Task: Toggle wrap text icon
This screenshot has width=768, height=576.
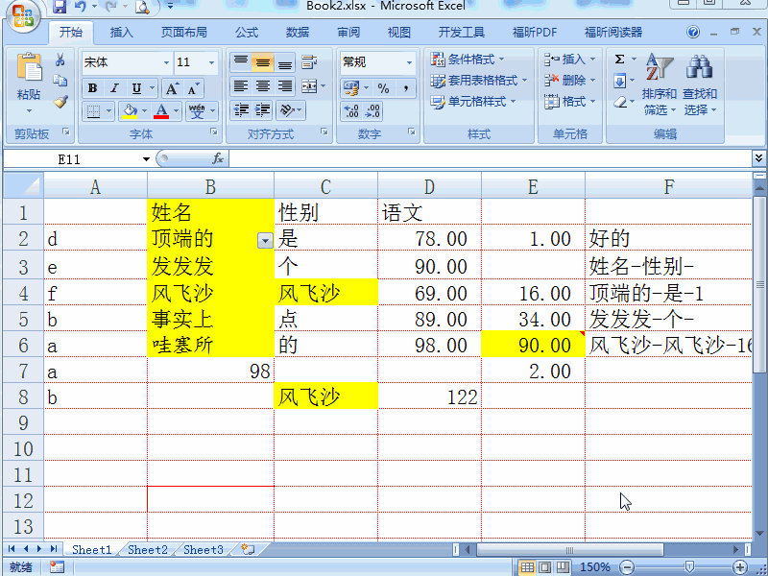Action: pos(309,62)
